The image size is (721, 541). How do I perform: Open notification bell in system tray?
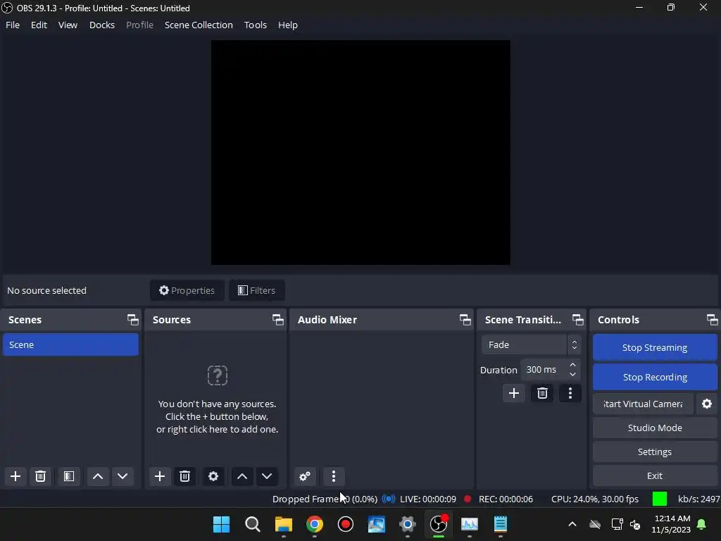tap(702, 524)
